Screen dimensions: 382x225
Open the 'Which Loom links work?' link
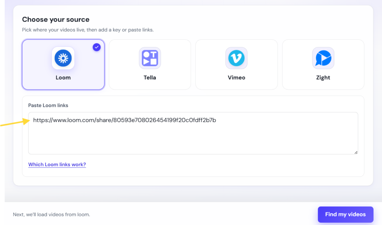[57, 165]
